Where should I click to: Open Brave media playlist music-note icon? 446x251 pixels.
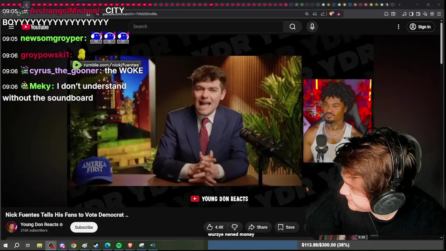tap(404, 14)
